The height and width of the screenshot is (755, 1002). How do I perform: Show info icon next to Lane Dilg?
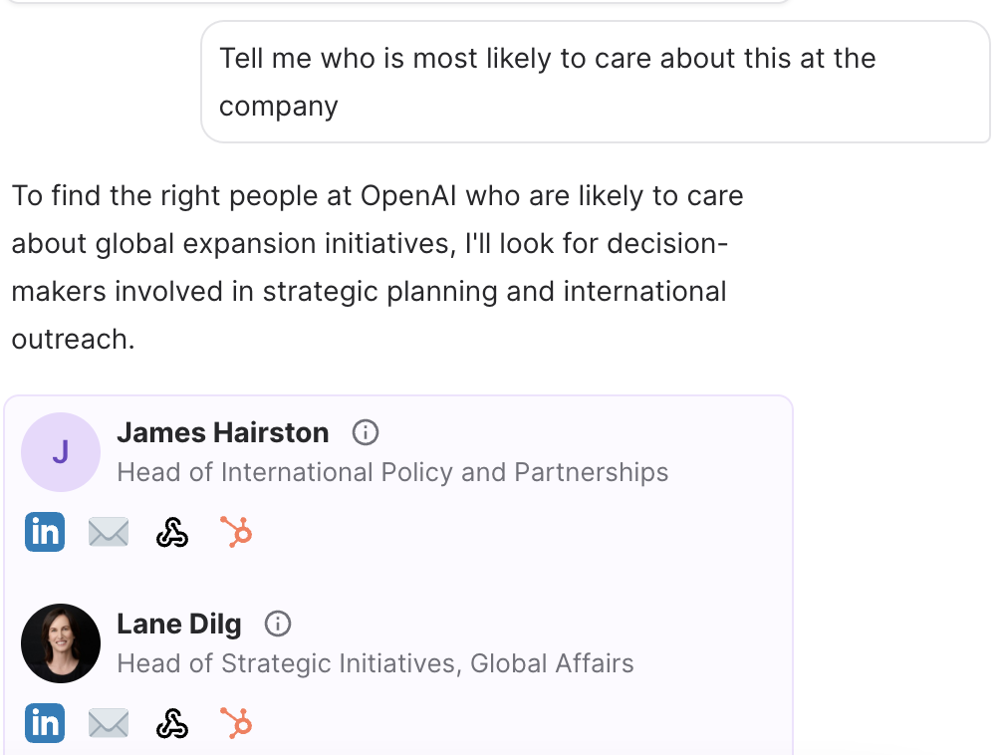click(x=278, y=624)
